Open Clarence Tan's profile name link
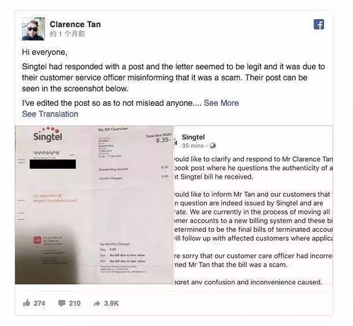Viewport: 353px width, 326px height. (75, 24)
